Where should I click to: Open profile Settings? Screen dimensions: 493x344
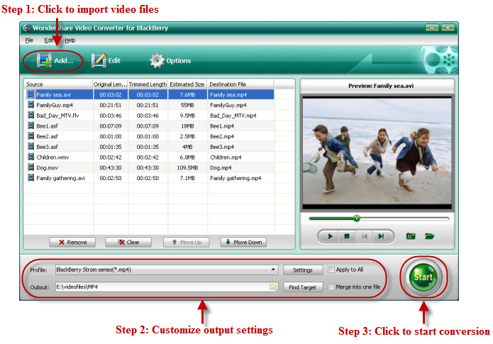tap(302, 270)
